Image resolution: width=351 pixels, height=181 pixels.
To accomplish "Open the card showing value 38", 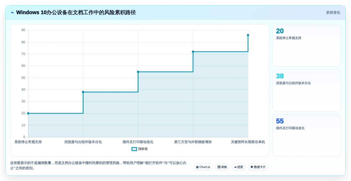I will pyautogui.click(x=307, y=90).
